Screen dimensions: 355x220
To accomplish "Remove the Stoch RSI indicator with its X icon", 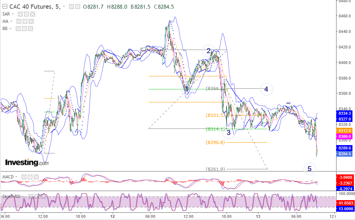I will coord(43,196).
